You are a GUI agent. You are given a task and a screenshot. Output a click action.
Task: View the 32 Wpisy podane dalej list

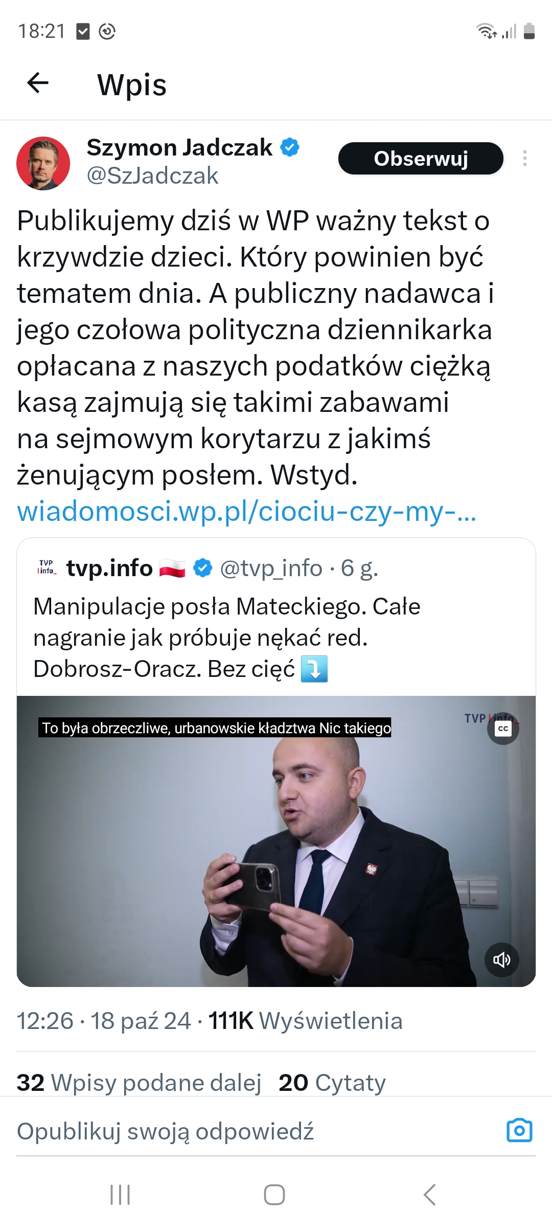click(x=139, y=1083)
